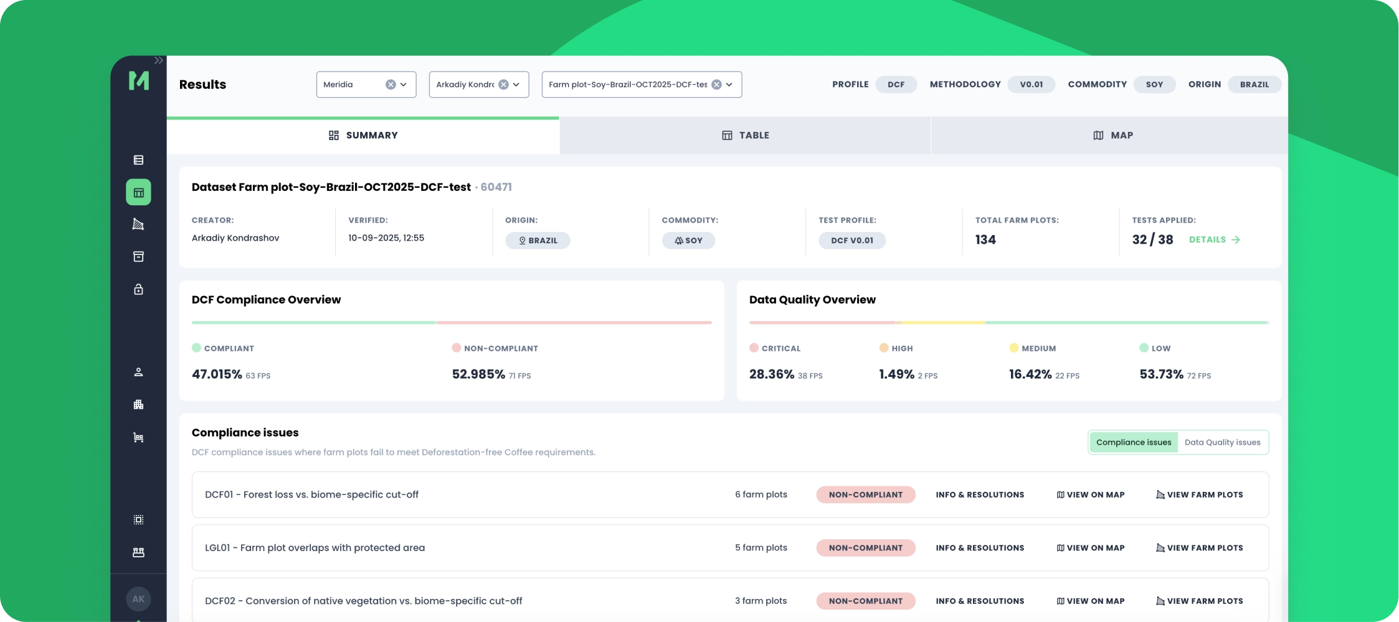The height and width of the screenshot is (622, 1399).
Task: View DCF02 issue on map
Action: click(1091, 601)
